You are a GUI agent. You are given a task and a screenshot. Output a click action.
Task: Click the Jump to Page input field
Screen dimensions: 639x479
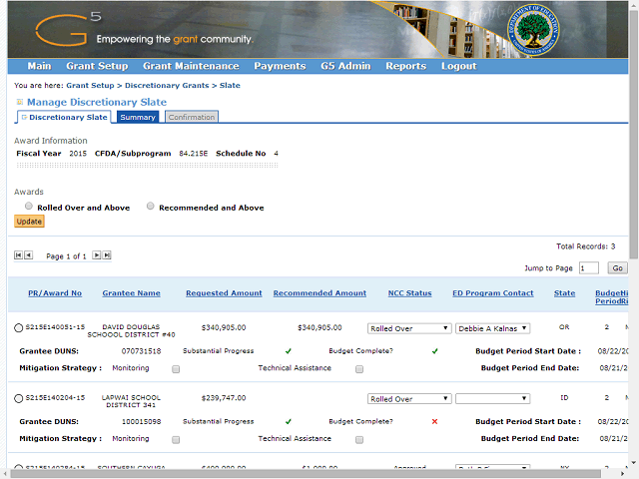point(589,268)
